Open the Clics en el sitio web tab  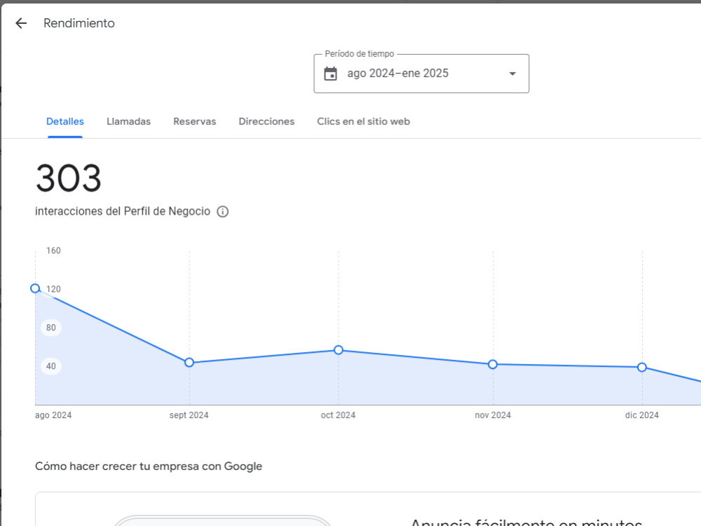coord(363,121)
